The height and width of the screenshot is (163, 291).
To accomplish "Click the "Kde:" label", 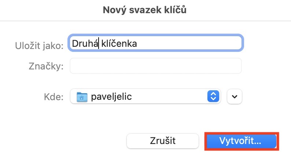I will click(54, 97).
